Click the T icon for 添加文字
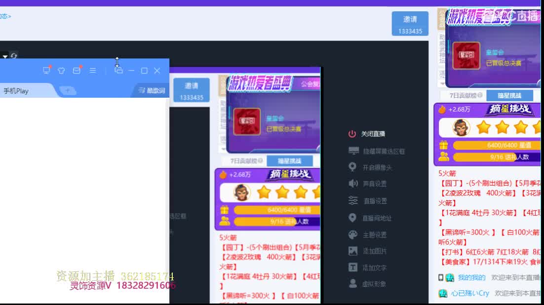Screen dimensions: 544x305 (x=352, y=268)
